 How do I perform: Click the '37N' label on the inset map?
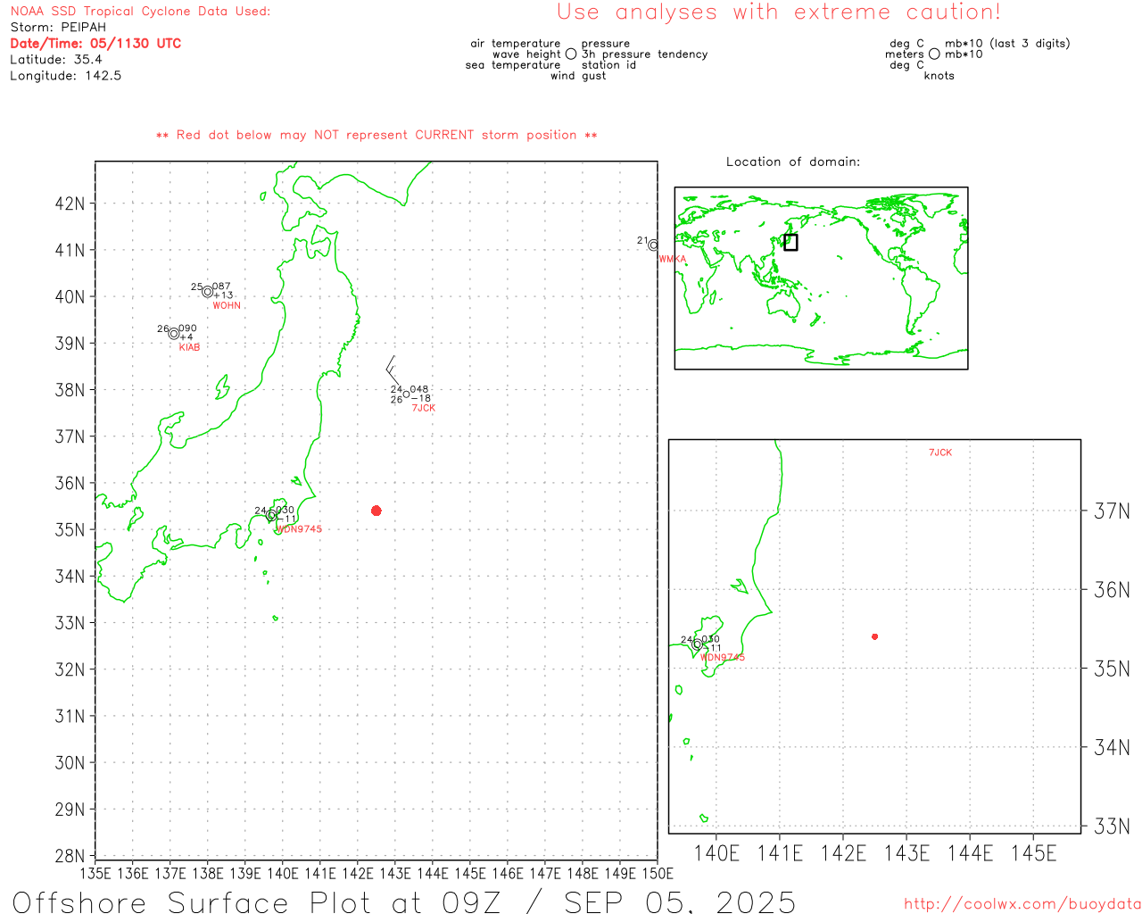click(1112, 511)
